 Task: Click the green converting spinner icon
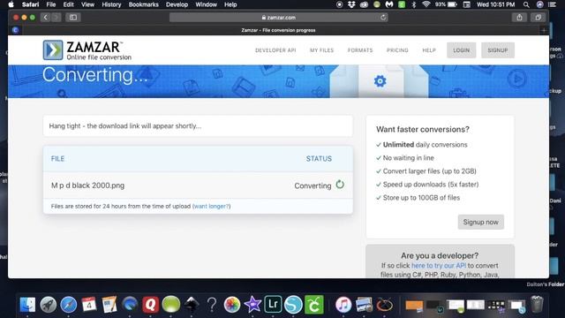tap(340, 185)
